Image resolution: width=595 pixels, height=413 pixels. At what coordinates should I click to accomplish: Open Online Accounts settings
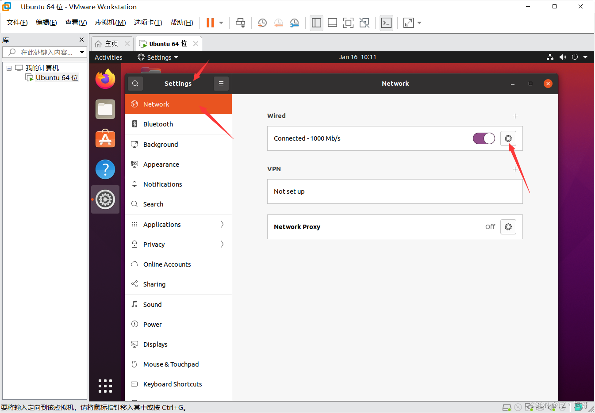[178, 264]
